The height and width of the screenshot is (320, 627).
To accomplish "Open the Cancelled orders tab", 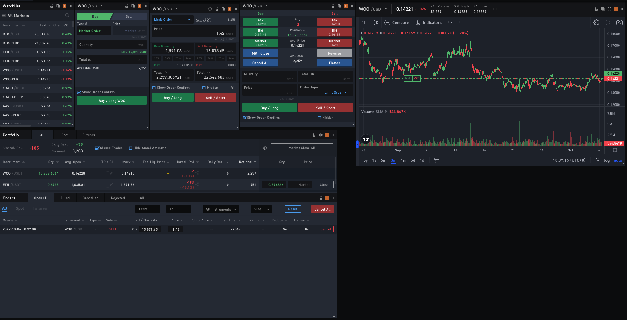I will pos(90,198).
